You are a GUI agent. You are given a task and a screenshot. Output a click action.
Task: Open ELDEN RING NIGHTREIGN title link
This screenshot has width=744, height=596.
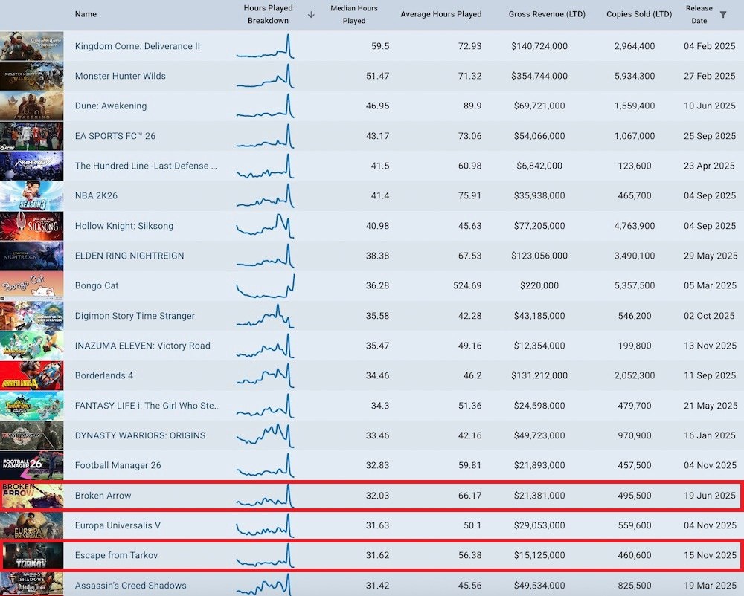pos(129,256)
